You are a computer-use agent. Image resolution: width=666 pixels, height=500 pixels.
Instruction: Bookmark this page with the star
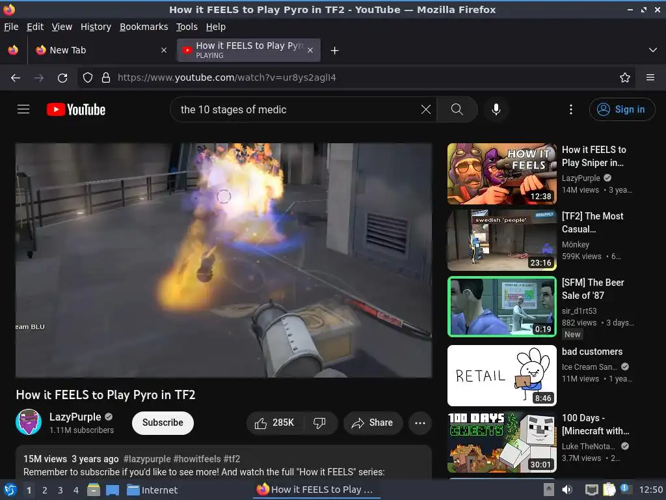pos(625,78)
